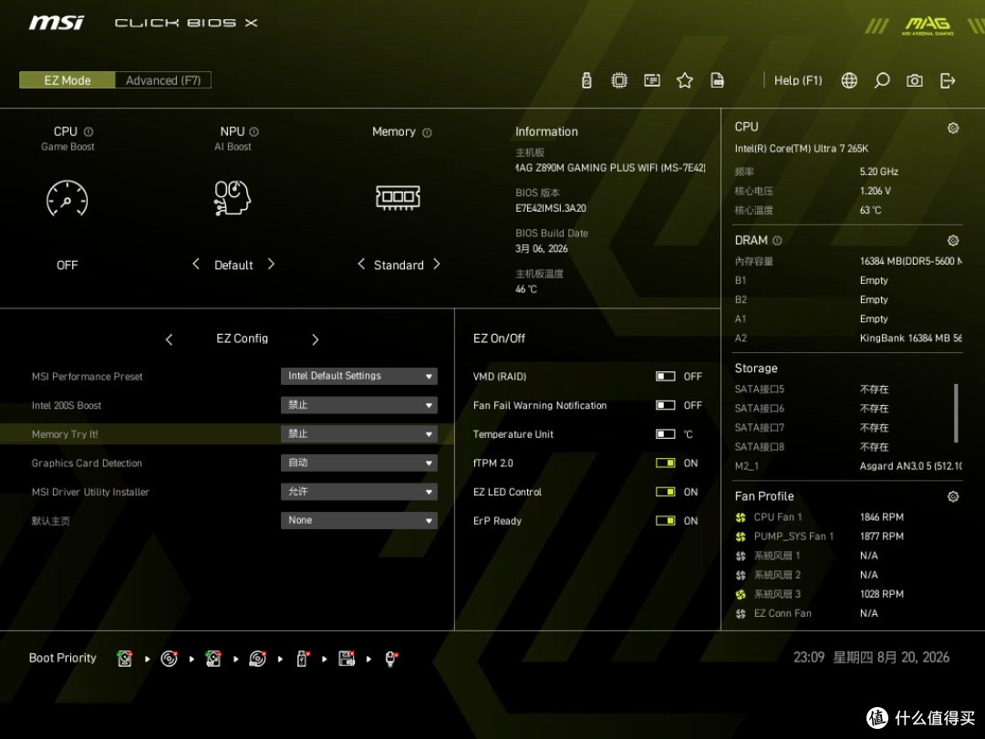Toggle fTPM 2.0 switch
985x739 pixels.
pyautogui.click(x=665, y=463)
